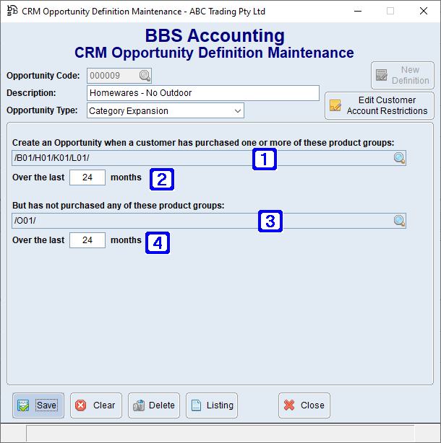Click the Clear button
The width and height of the screenshot is (441, 443).
[x=96, y=405]
